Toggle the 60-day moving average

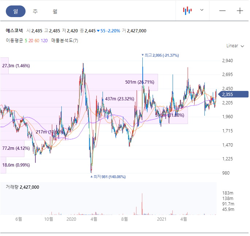(37, 41)
